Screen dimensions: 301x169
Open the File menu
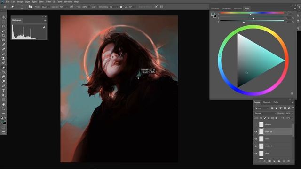(x=8, y=2)
